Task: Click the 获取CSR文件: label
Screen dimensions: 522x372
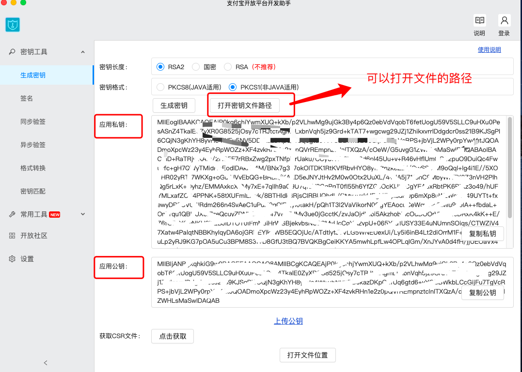Action: [120, 336]
